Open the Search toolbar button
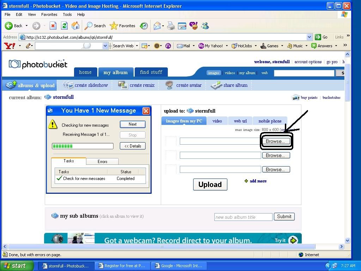This screenshot has height=271, width=361. pyautogui.click(x=95, y=26)
